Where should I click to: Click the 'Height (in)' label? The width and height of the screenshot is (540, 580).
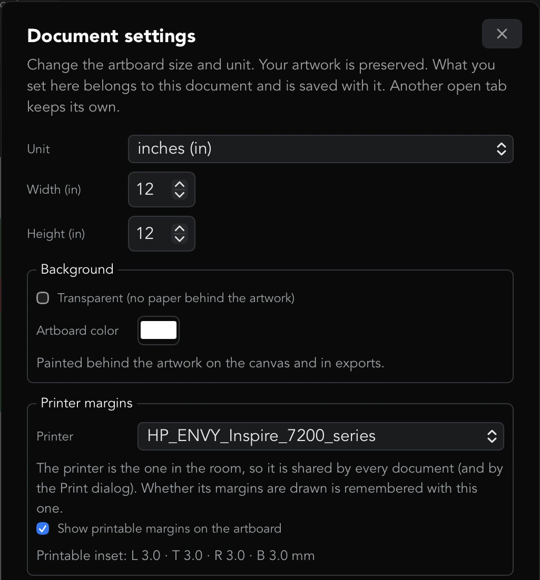[56, 234]
